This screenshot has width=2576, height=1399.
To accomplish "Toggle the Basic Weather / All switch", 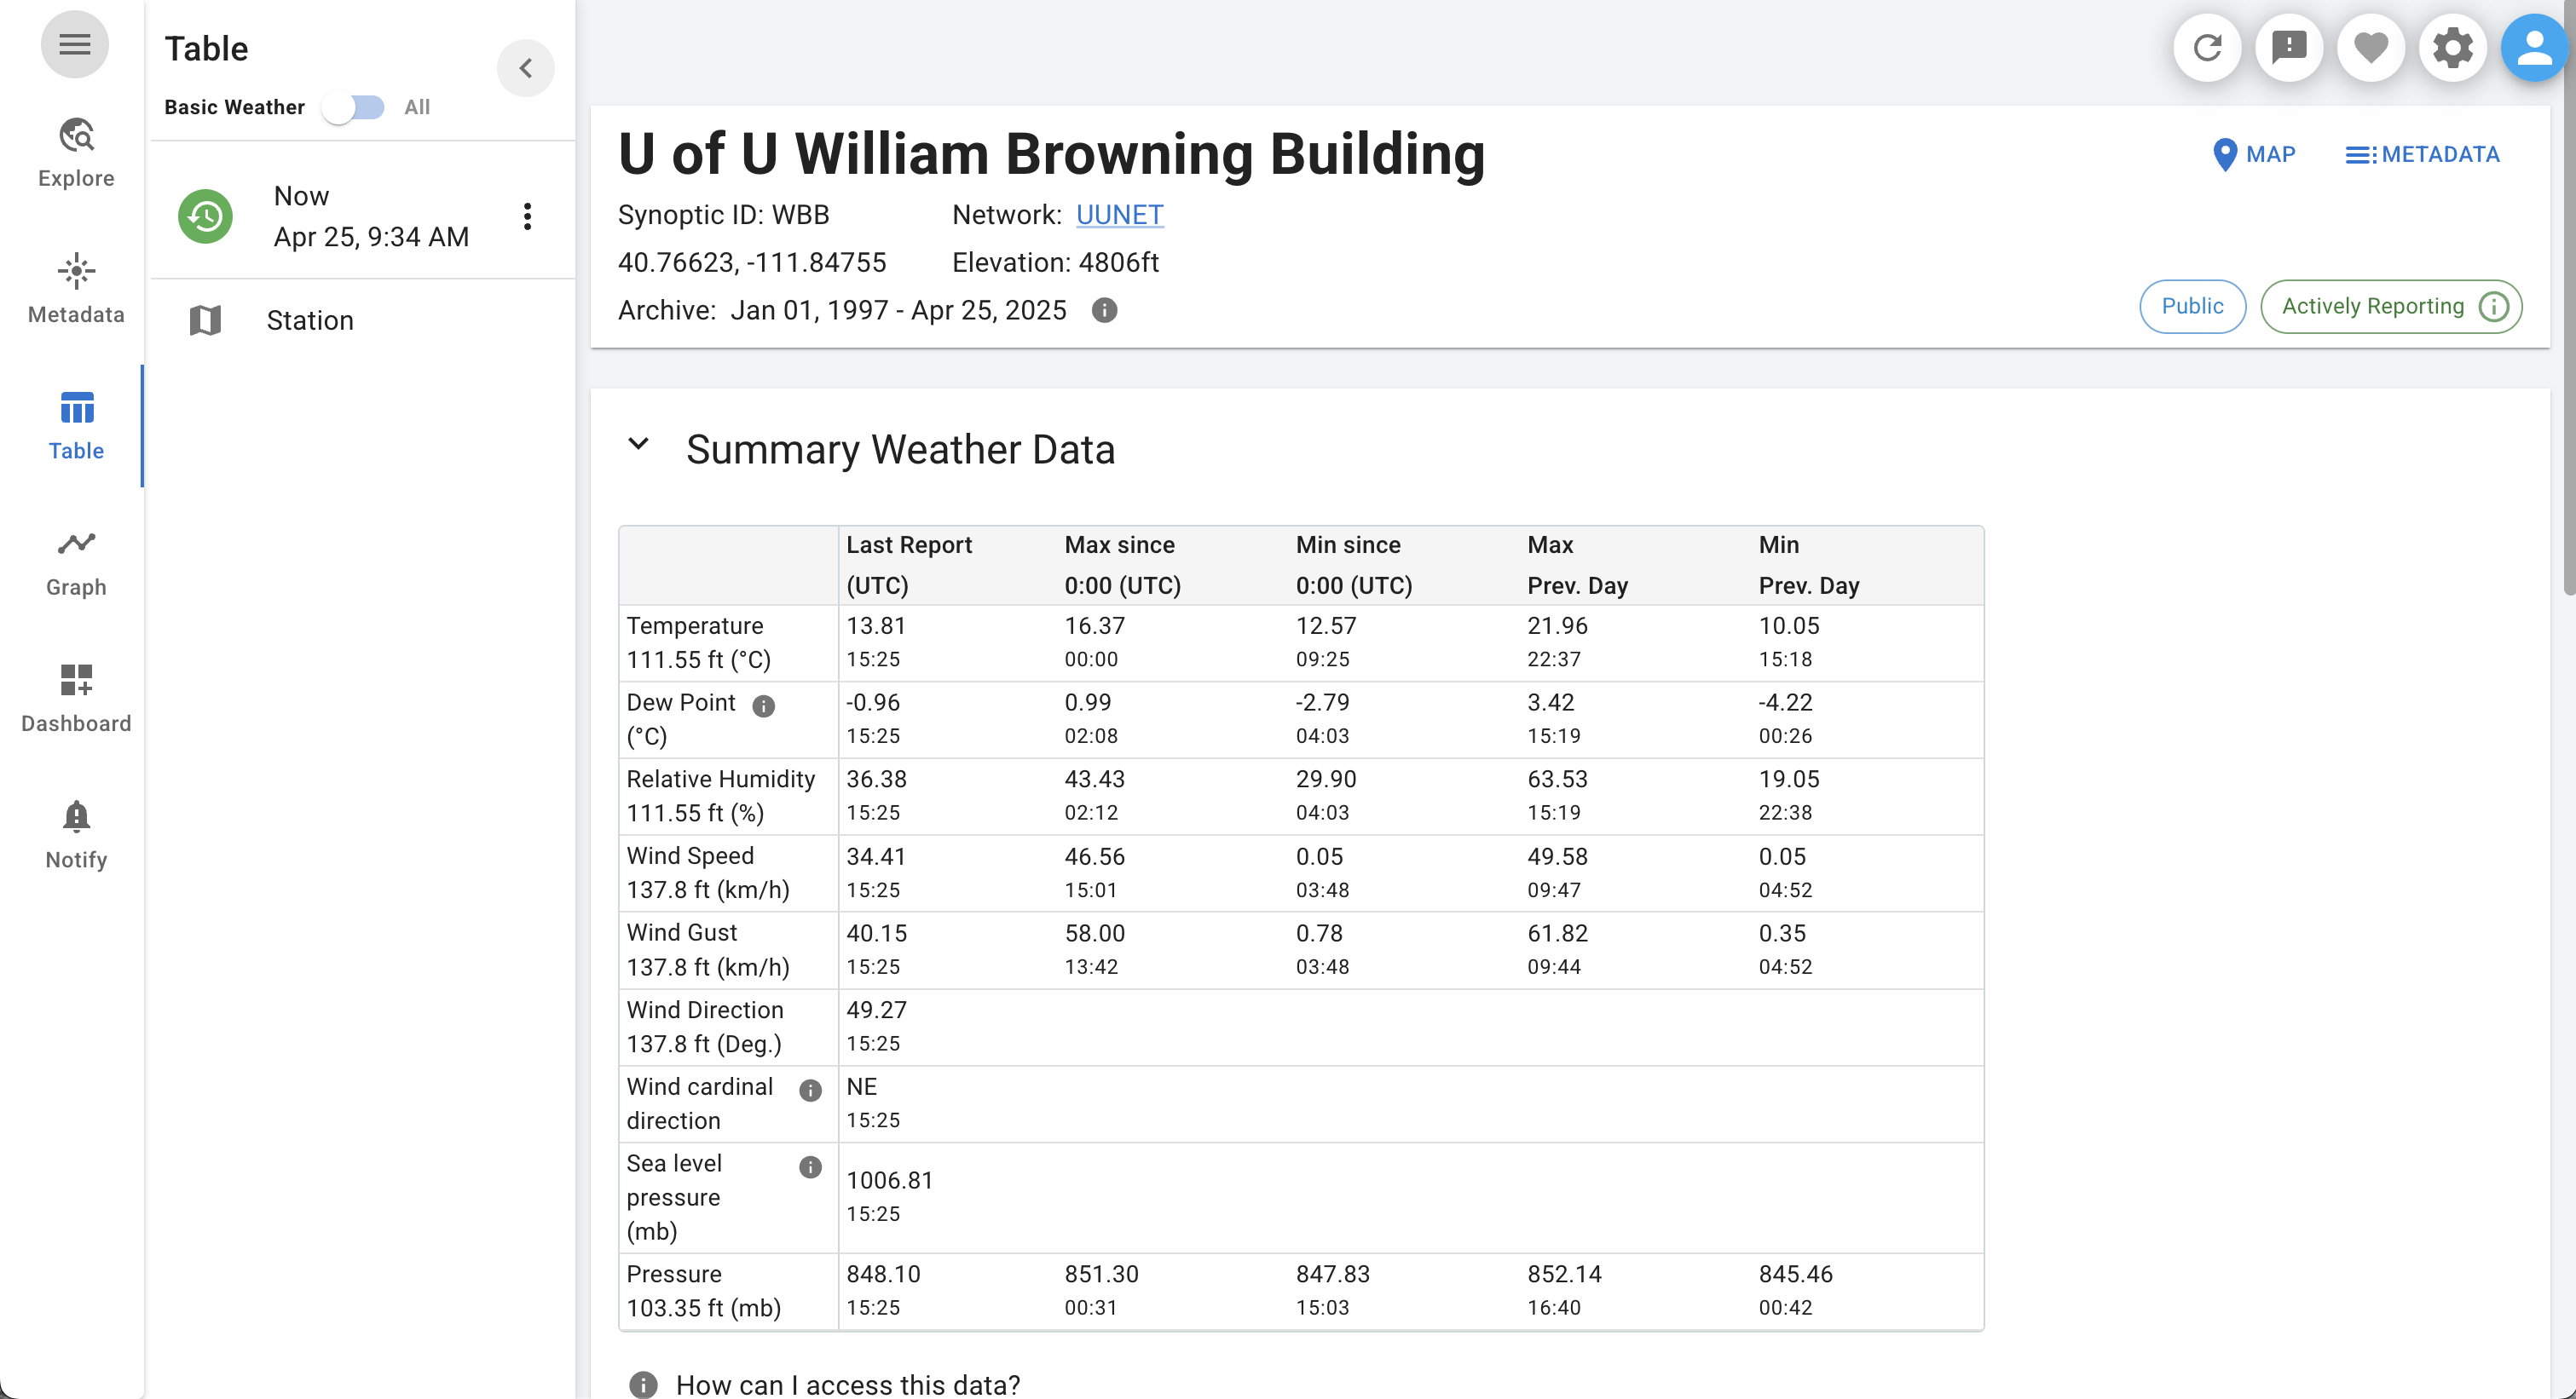I will click(x=353, y=107).
